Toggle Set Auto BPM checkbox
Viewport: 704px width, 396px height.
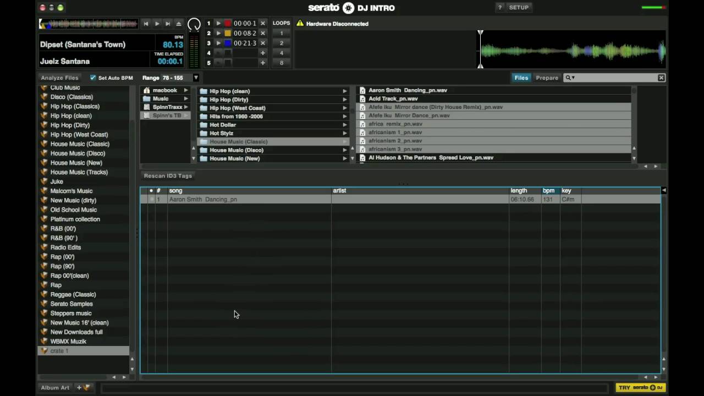pyautogui.click(x=93, y=78)
